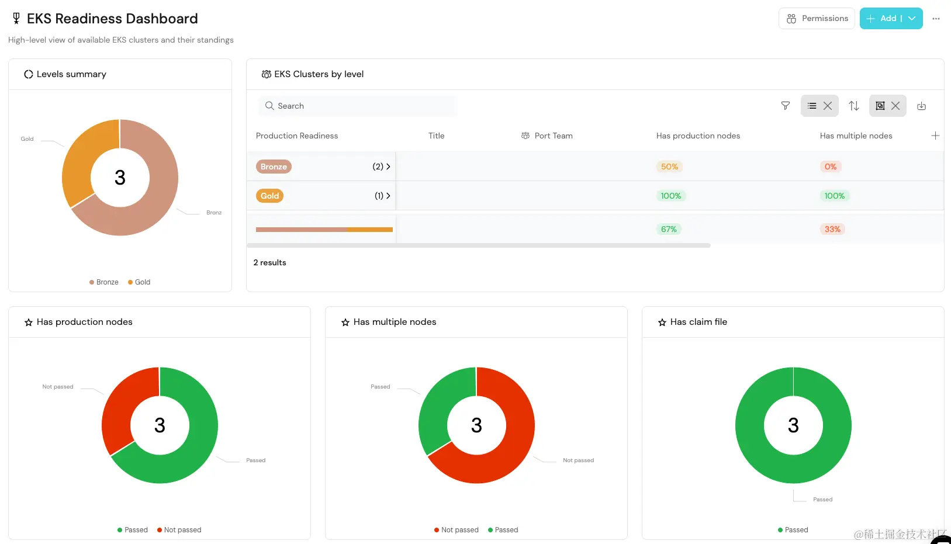Toggle Gold legend in Levels summary
The image size is (951, 544).
tap(139, 282)
